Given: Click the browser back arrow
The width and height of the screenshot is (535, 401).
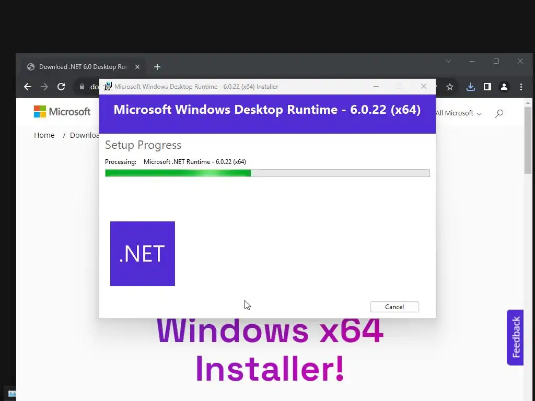Looking at the screenshot, I should [28, 87].
